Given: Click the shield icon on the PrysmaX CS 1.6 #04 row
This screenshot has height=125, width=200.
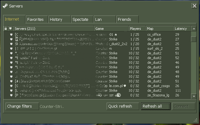Looking at the screenshot, I should 11,72.
